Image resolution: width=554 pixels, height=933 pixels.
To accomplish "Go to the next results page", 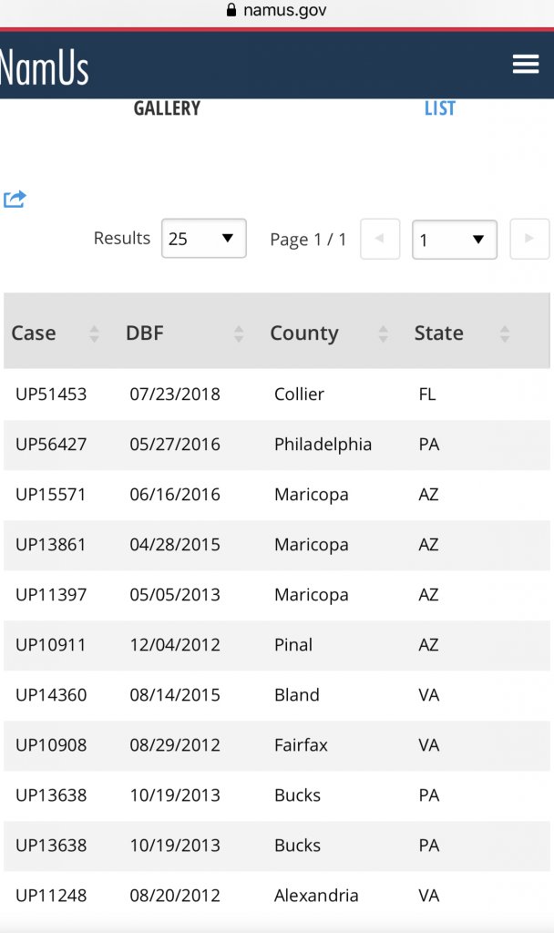I will point(529,239).
